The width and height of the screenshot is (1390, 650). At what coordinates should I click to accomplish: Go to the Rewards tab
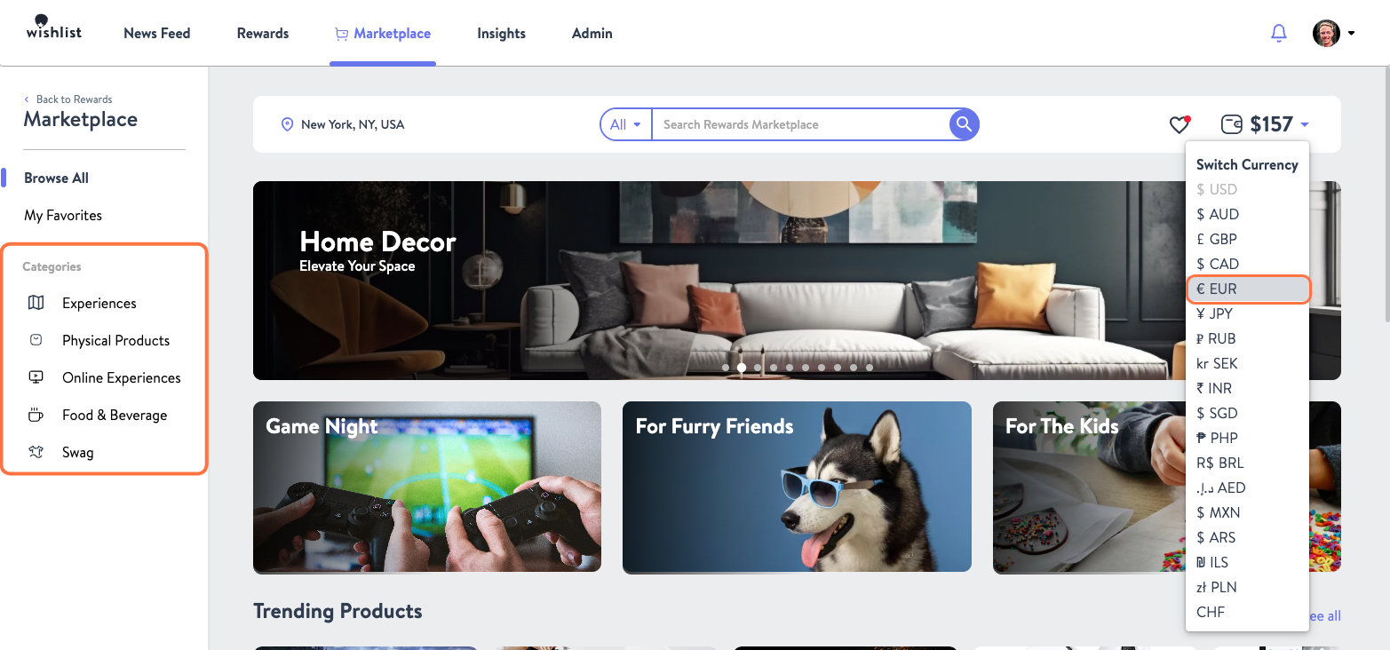click(263, 33)
